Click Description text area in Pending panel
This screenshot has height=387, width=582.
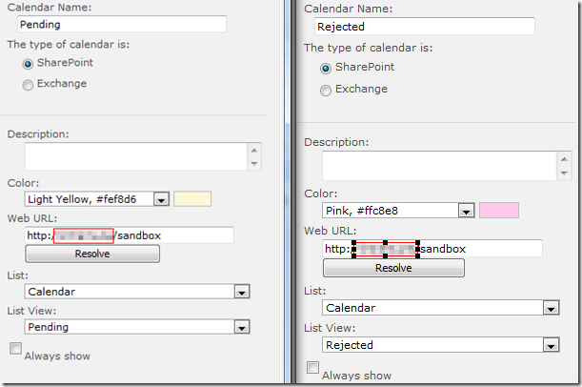tap(134, 156)
